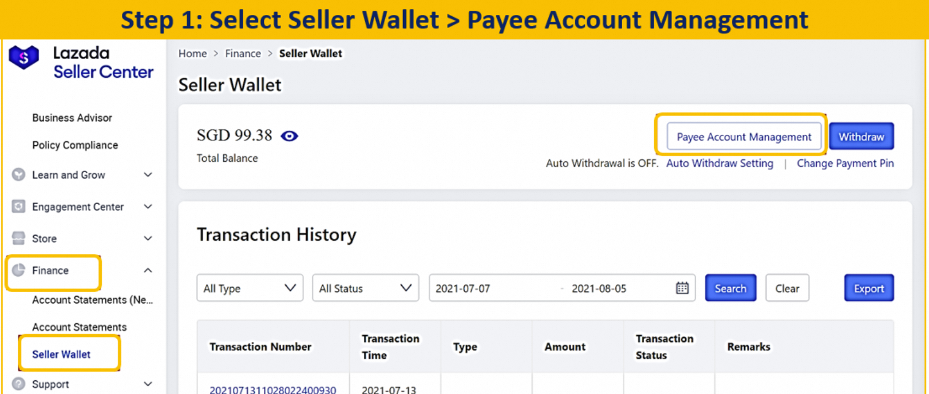This screenshot has height=394, width=929.
Task: Click the Store icon in the sidebar
Action: (x=19, y=238)
